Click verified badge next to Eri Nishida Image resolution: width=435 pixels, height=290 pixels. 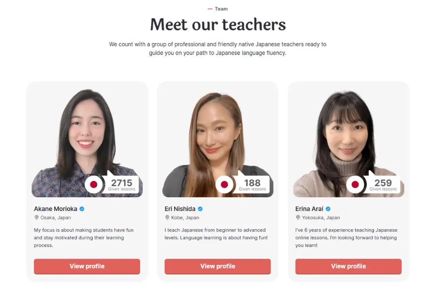(x=200, y=209)
